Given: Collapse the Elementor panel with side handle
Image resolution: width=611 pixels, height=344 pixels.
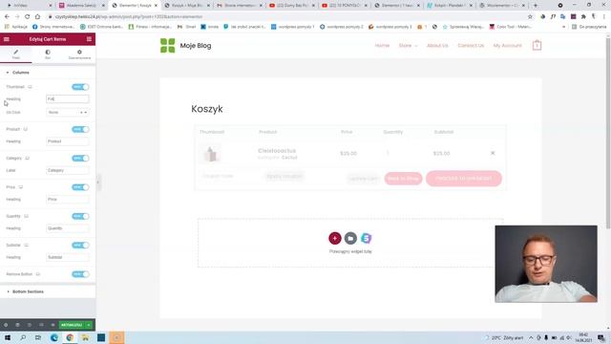Looking at the screenshot, I should [x=97, y=183].
